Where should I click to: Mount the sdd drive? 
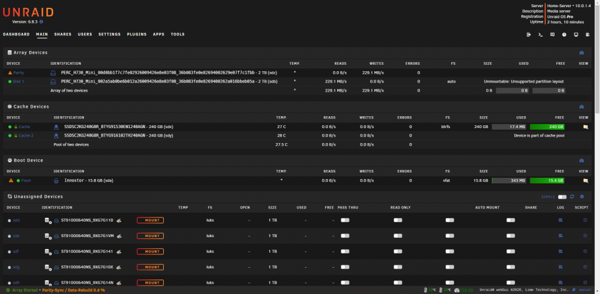(x=151, y=220)
